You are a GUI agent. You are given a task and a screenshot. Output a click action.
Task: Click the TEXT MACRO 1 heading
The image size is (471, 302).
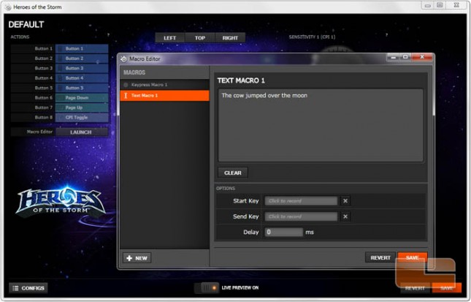coord(241,80)
